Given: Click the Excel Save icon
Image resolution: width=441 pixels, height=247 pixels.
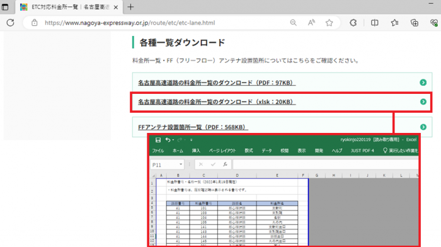Looking at the screenshot, I should click(158, 140).
